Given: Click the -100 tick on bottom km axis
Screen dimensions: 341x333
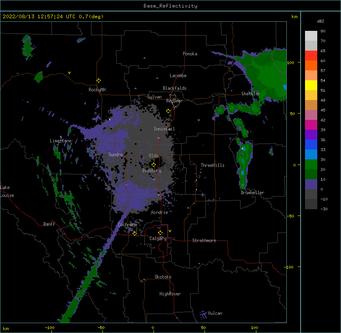Looking at the screenshot, I should (x=50, y=327).
